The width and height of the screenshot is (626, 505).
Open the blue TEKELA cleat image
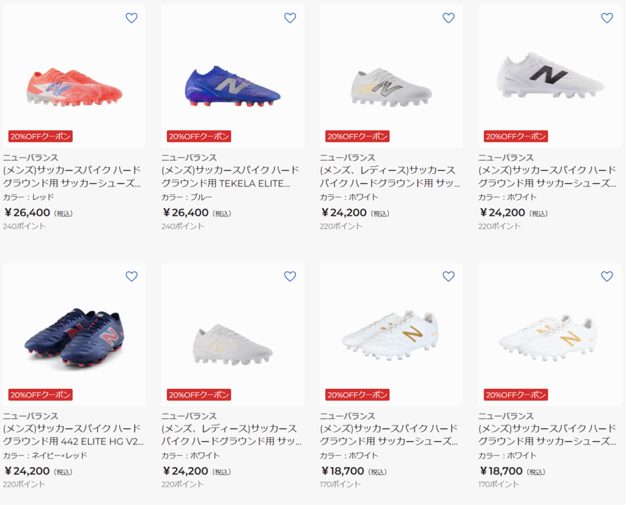[x=232, y=86]
